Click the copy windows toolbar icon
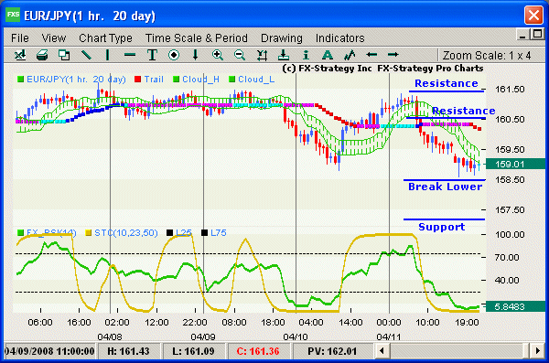Viewport: 549px width, 363px height. coord(64,55)
